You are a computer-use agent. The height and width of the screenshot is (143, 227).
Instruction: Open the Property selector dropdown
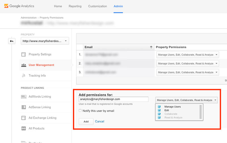[45, 41]
